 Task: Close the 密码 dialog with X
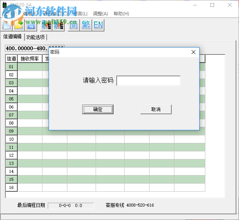click(193, 52)
